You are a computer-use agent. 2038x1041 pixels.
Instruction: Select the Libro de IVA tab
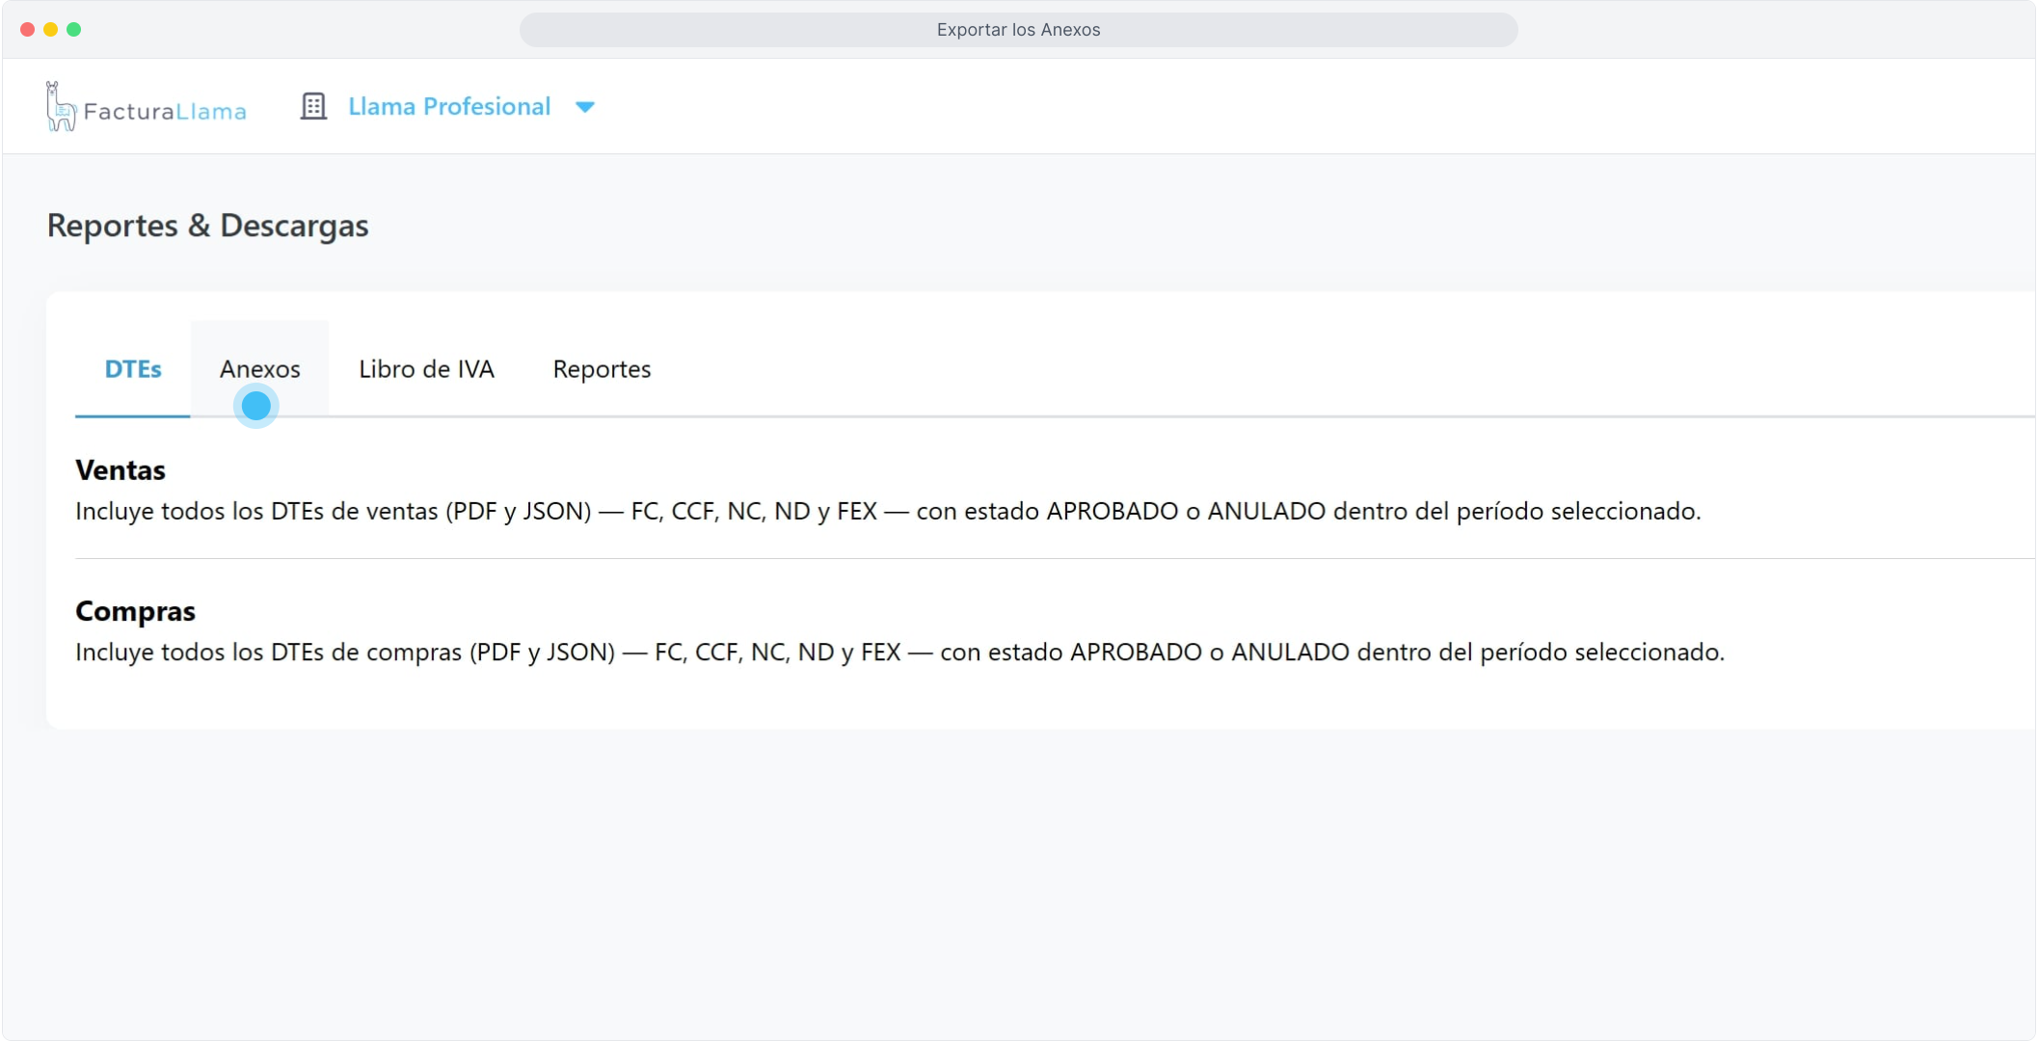tap(426, 369)
